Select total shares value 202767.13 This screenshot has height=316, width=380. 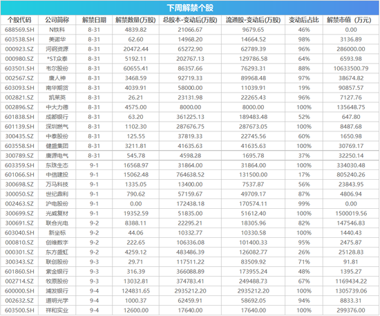pyautogui.click(x=190, y=59)
